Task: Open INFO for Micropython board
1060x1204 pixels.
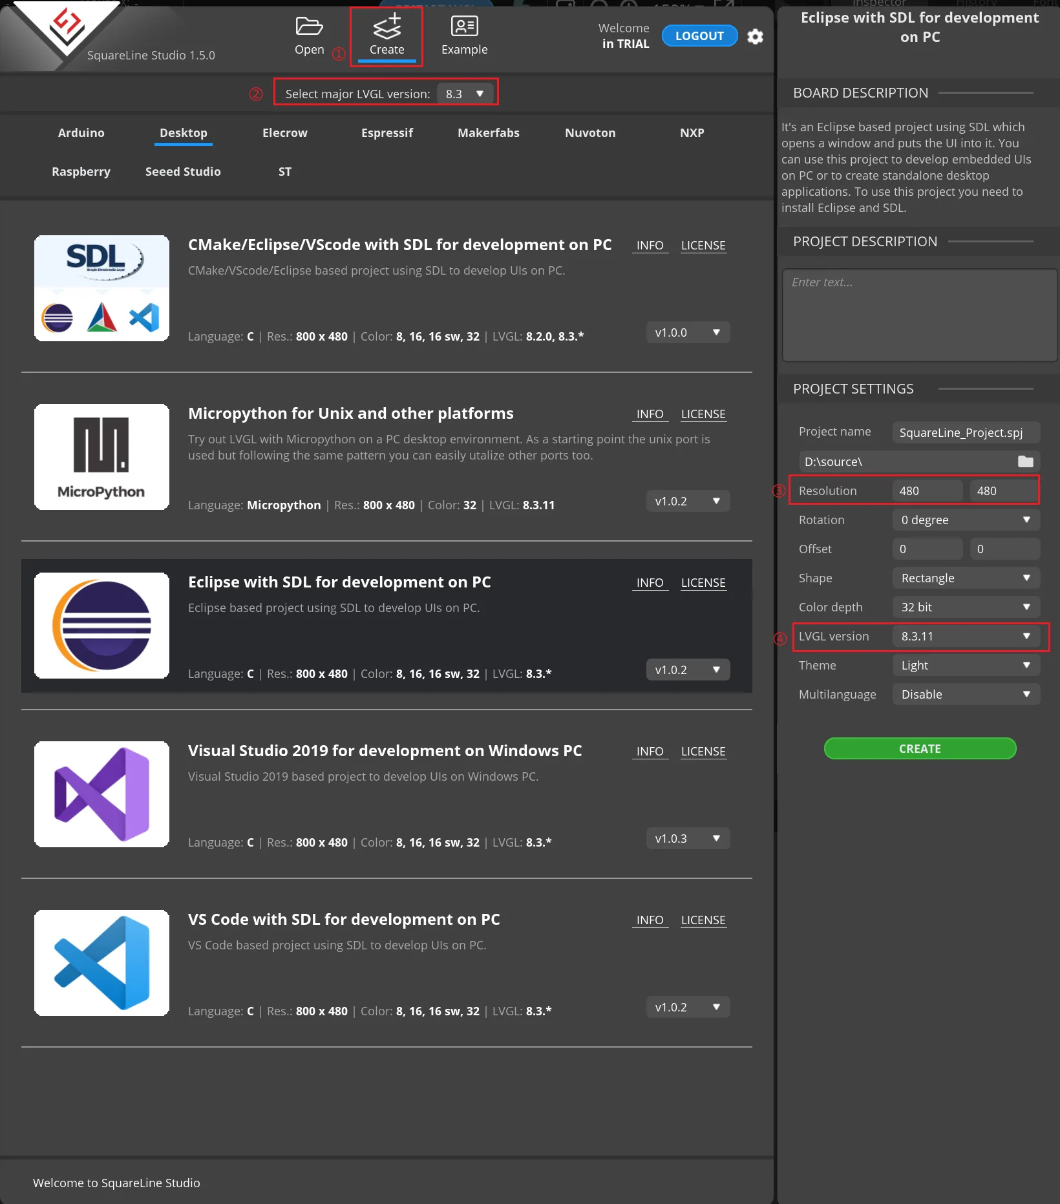Action: point(650,414)
